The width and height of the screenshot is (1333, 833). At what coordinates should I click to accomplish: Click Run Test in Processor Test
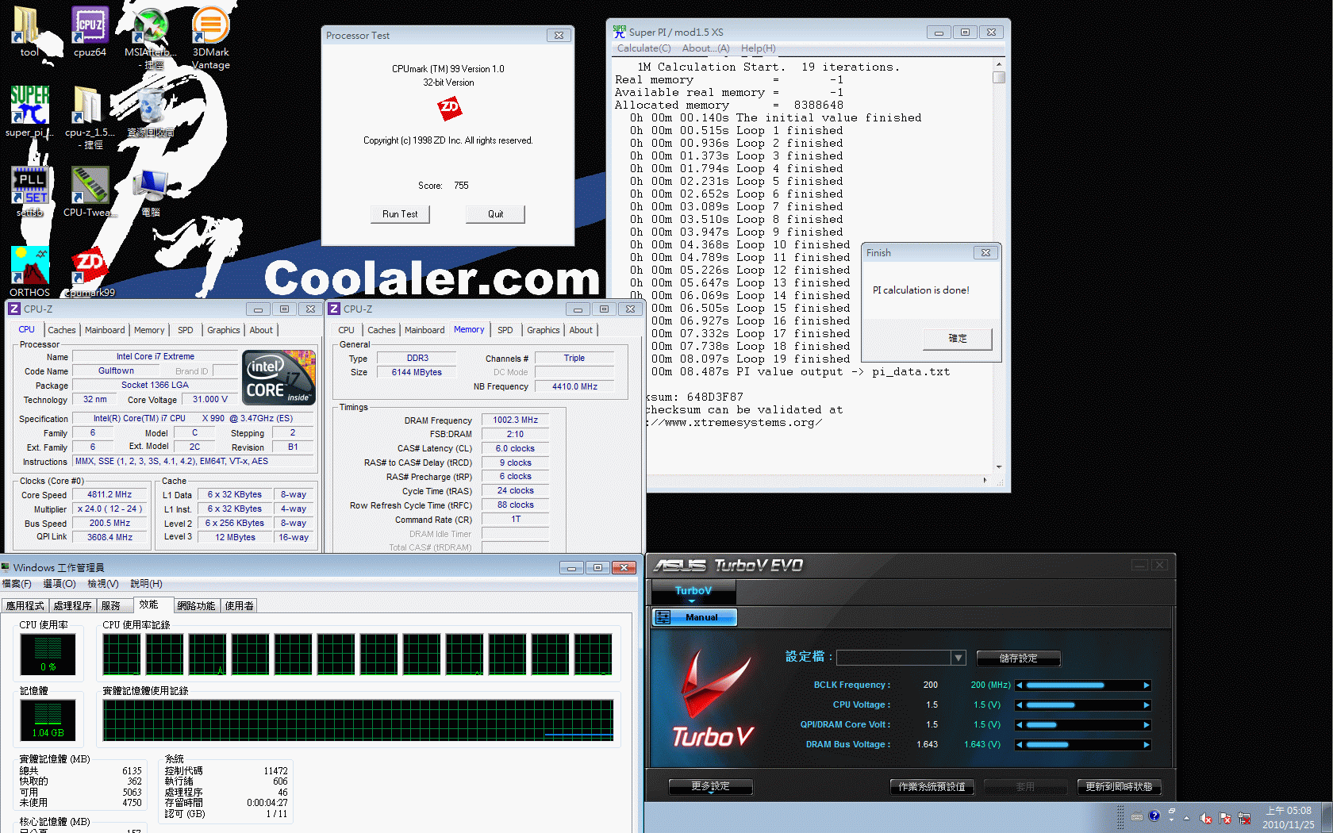(x=400, y=214)
